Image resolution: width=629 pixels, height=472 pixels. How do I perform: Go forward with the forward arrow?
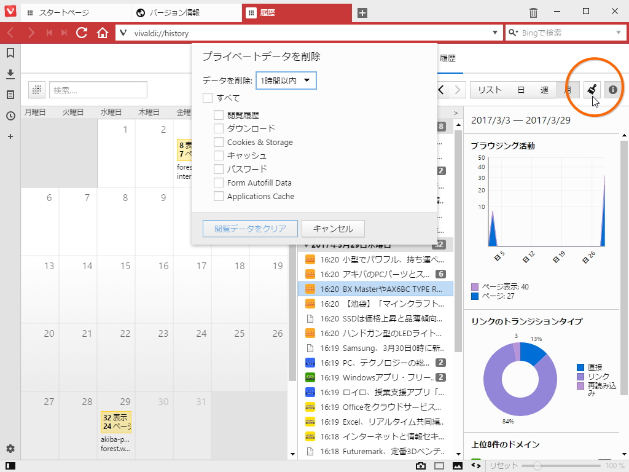31,33
